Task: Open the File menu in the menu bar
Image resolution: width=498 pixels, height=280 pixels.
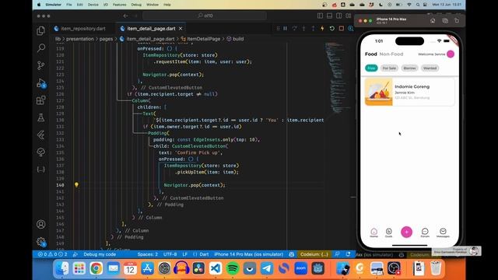Action: tap(69, 5)
